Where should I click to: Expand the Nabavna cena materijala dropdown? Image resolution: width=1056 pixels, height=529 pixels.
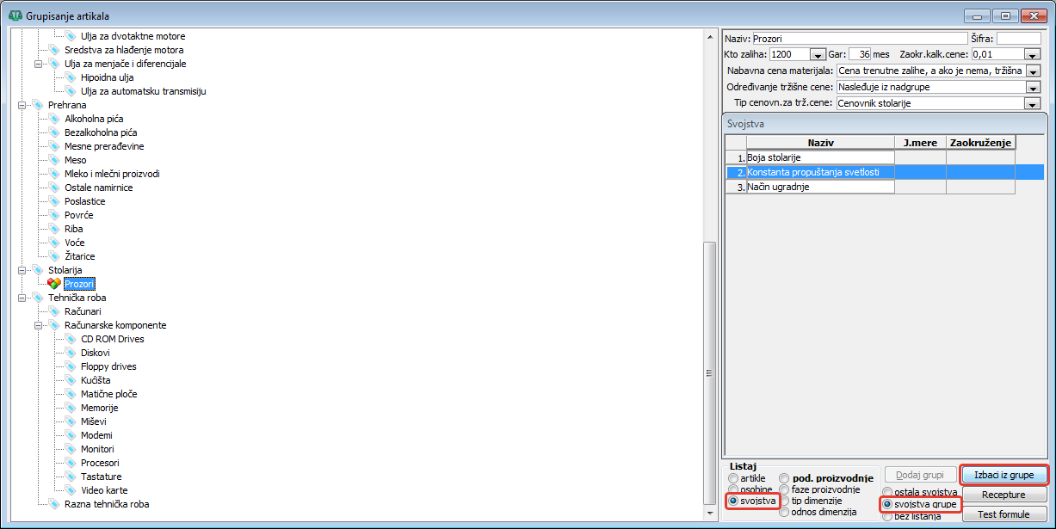[x=1033, y=71]
